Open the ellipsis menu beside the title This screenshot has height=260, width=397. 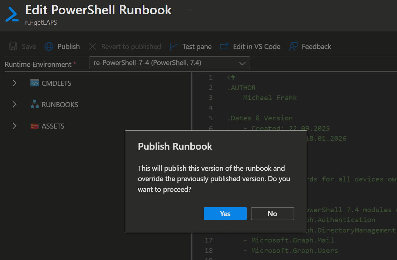pos(189,10)
